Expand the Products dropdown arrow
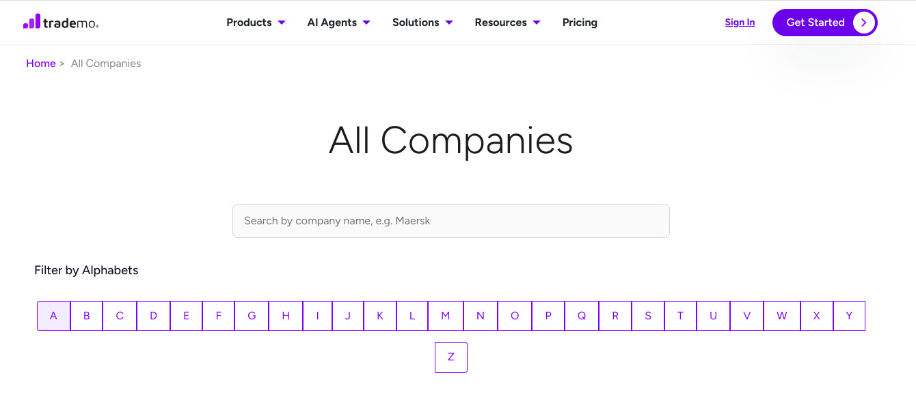Viewport: 916px width, 398px height. click(x=282, y=23)
